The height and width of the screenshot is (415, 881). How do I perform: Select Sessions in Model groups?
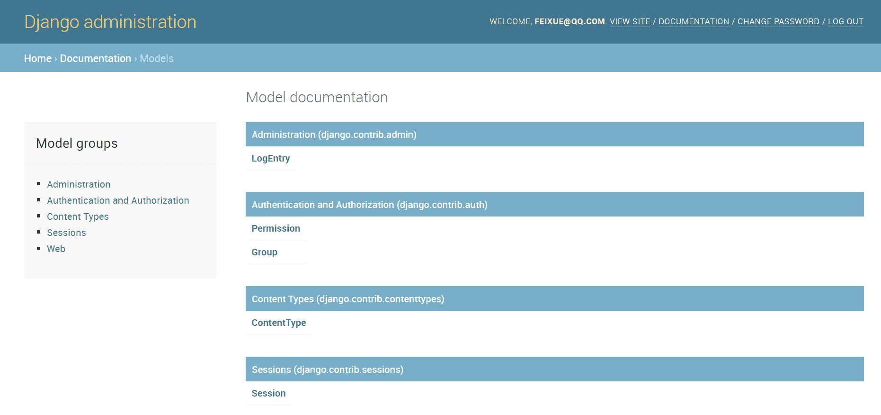pos(66,233)
